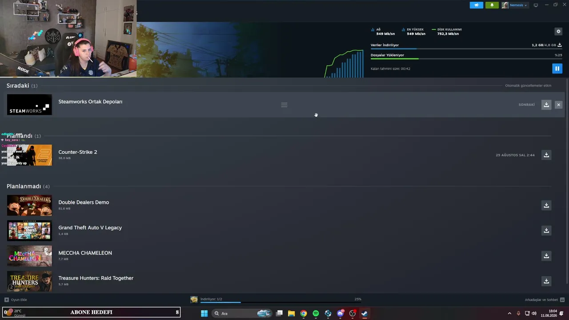
Task: Open the İndiriliyor 1/2 download status
Action: pos(211,299)
